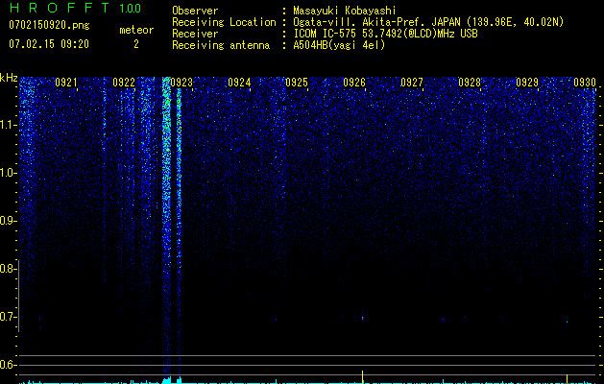Click the 0921 time marker
Viewport: 604px width, 384px height.
tap(66, 83)
